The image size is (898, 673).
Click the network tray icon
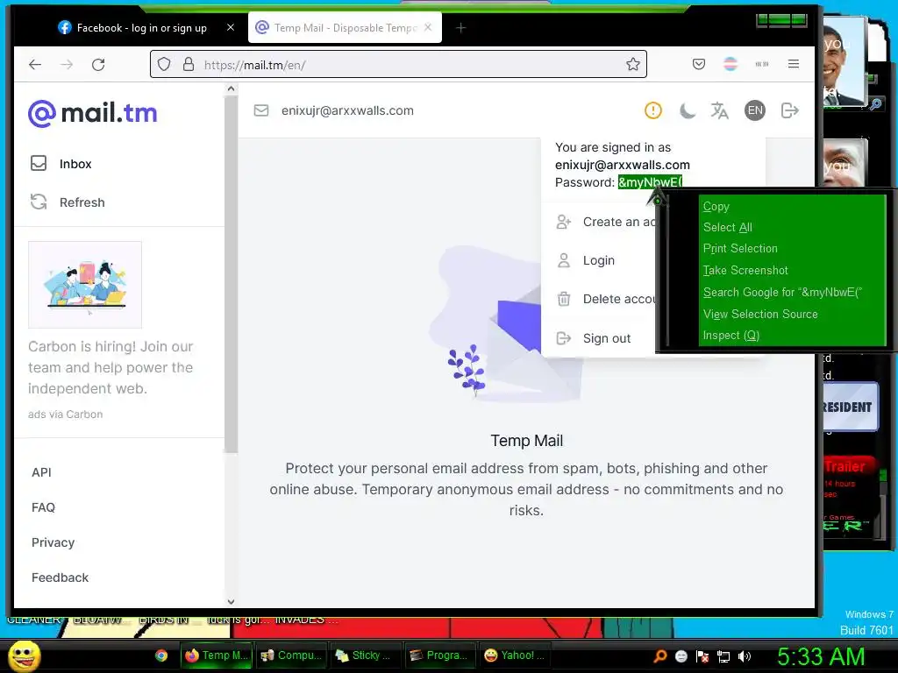723,655
